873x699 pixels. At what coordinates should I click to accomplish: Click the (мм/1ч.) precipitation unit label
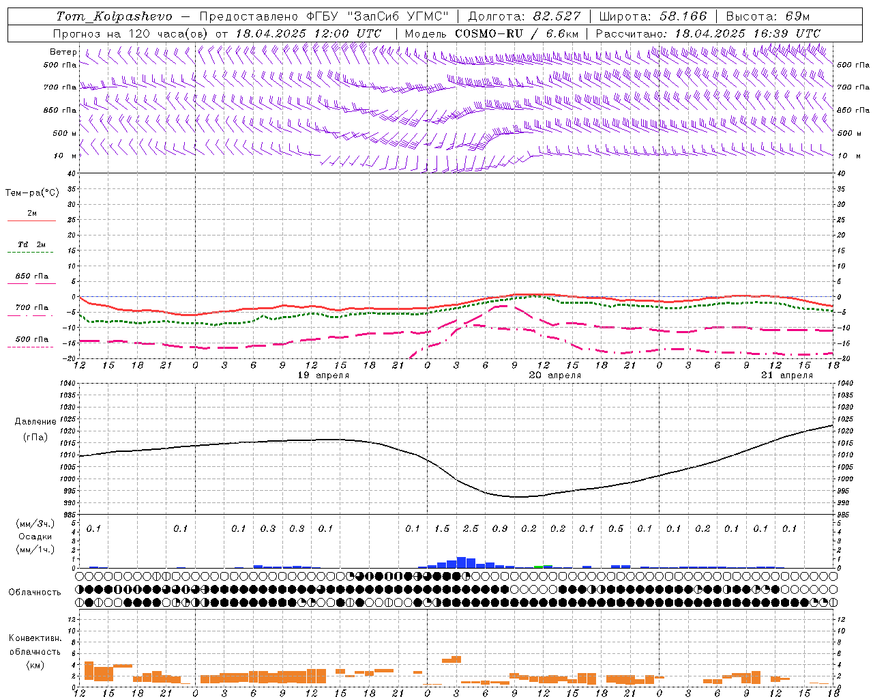click(x=35, y=550)
